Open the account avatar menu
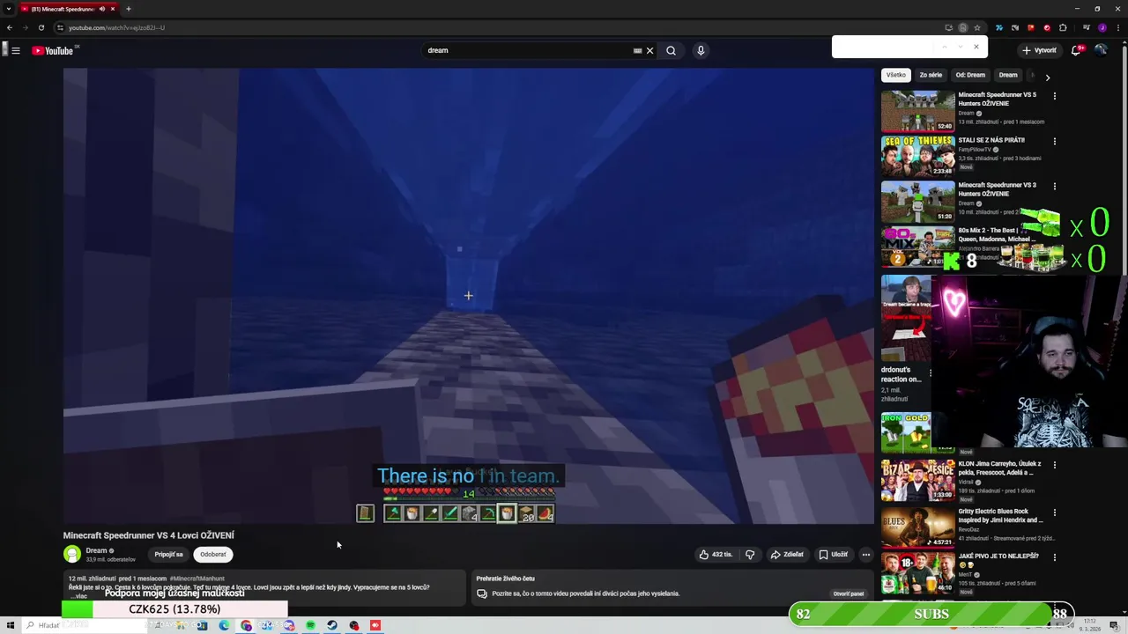 click(x=1101, y=50)
